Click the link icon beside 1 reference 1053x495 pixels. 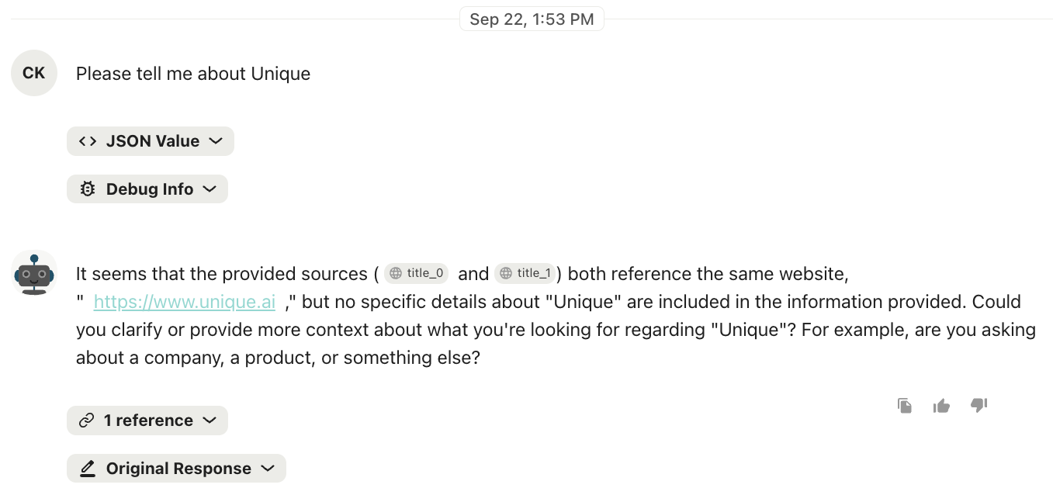[x=87, y=421]
